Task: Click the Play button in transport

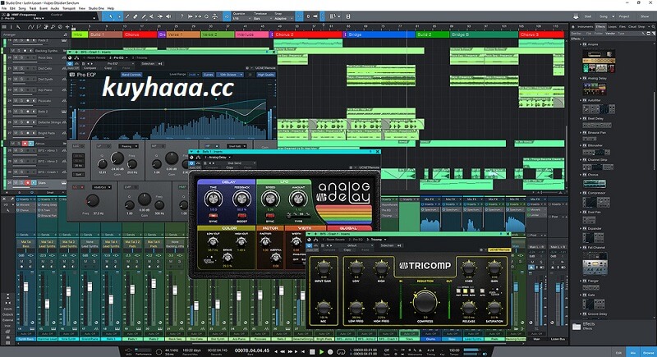Action: click(321, 351)
